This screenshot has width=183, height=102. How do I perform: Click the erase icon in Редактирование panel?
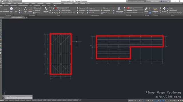pos(114,8)
